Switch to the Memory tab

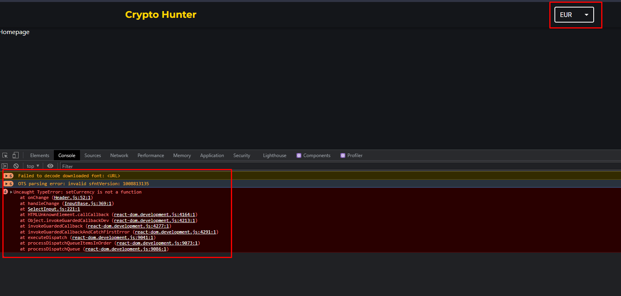[182, 156]
